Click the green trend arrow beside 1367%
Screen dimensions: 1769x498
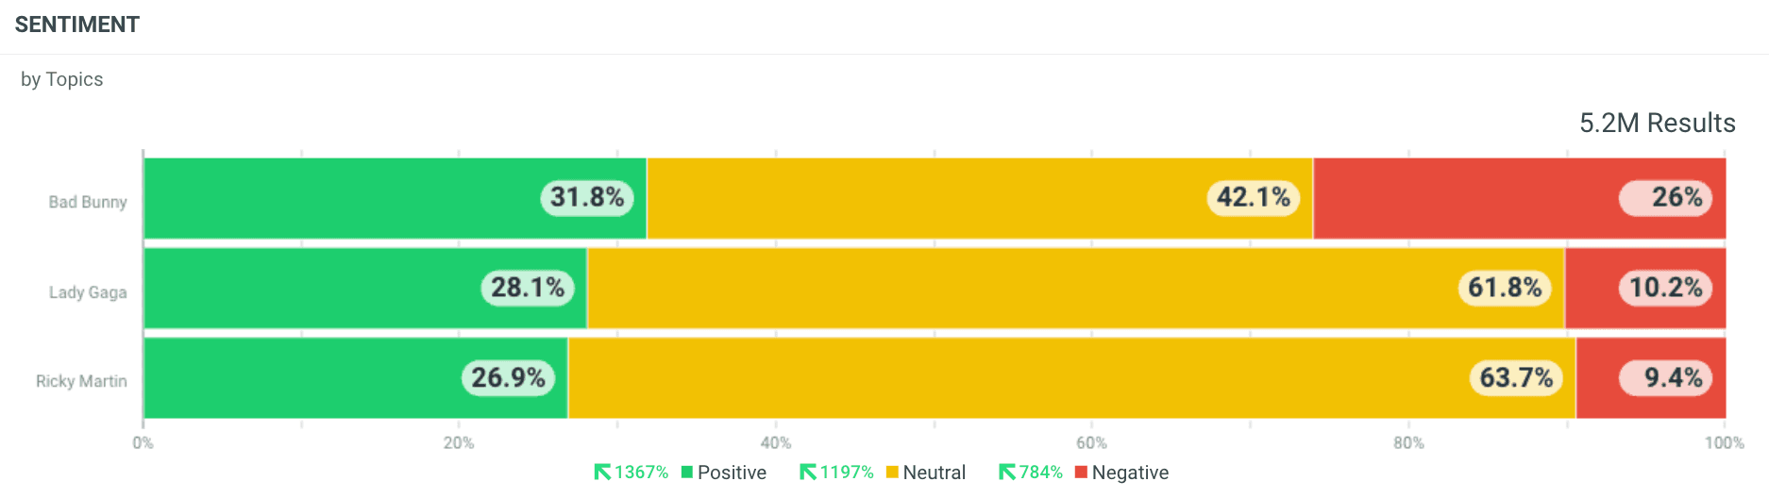602,473
